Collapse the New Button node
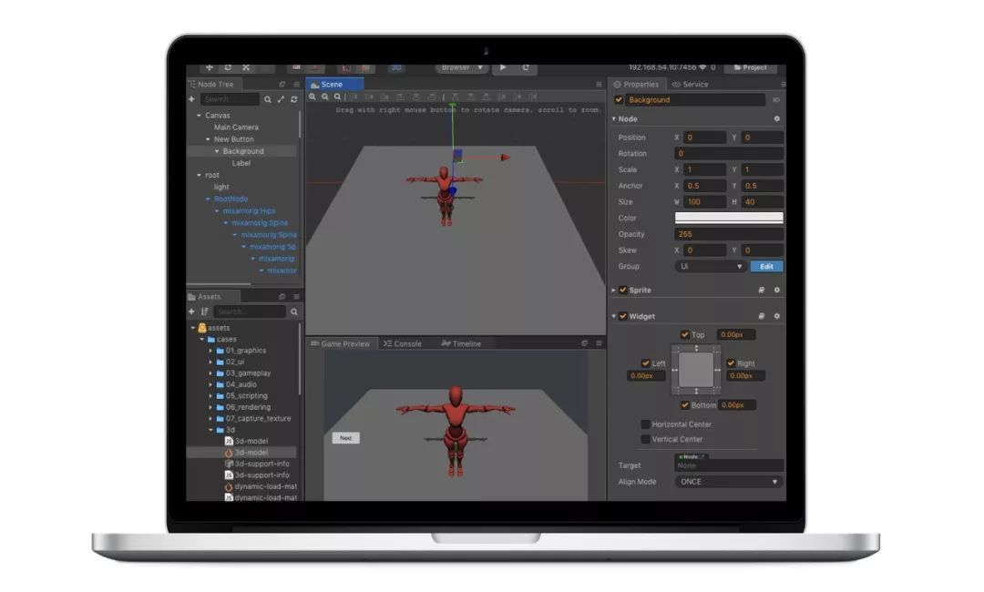 click(208, 139)
